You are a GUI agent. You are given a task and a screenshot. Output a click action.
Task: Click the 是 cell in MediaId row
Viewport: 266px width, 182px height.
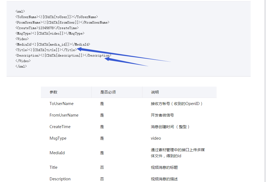[102, 153]
